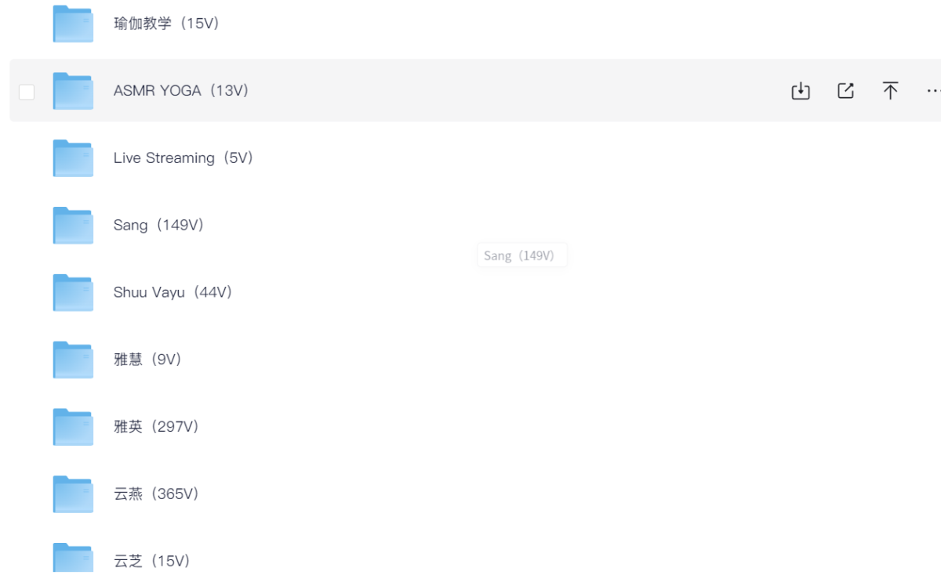
Task: Click the Sang folder icon
Action: pyautogui.click(x=73, y=226)
